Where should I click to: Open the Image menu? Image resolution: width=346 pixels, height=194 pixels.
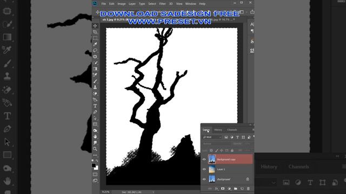(121, 4)
